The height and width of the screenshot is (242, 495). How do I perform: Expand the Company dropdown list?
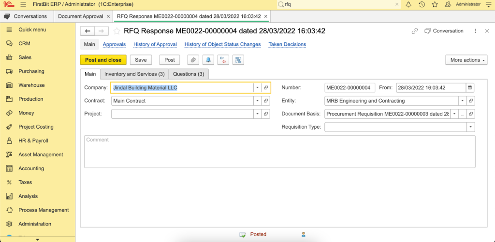pos(258,88)
